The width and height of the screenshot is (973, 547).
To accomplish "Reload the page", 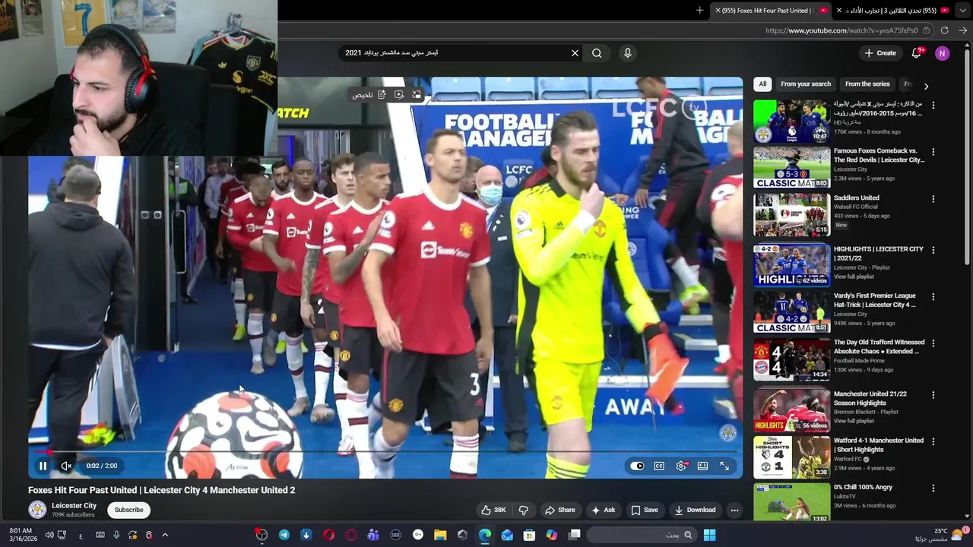I will 944,30.
